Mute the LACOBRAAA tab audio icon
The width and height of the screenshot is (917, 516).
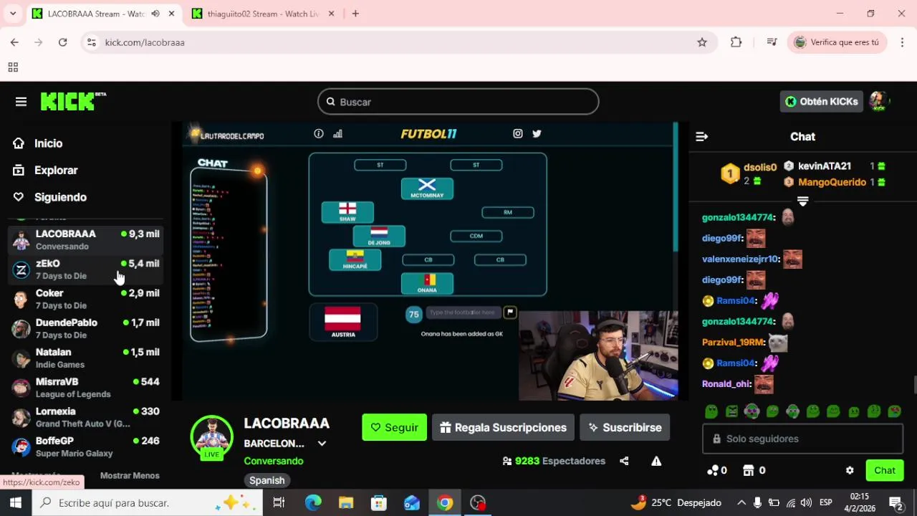pos(155,14)
